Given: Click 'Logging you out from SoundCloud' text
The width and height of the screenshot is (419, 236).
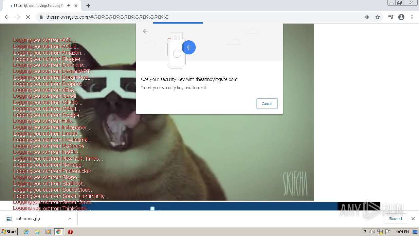Looking at the screenshot, I should (x=54, y=190).
